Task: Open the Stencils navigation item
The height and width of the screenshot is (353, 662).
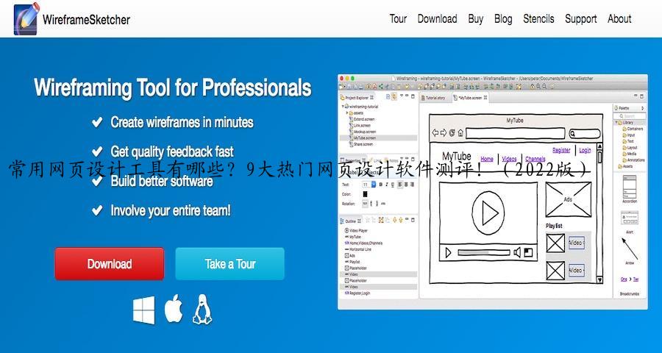Action: [538, 19]
